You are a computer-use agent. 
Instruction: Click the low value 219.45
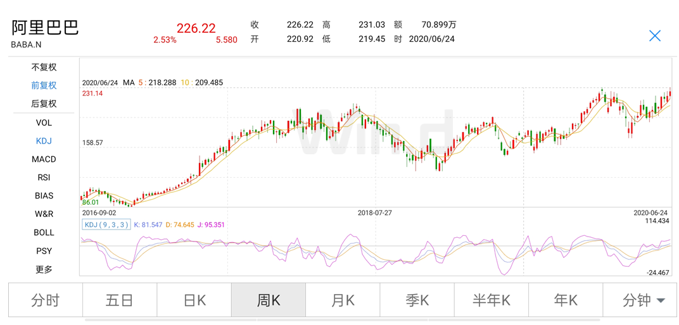372,39
